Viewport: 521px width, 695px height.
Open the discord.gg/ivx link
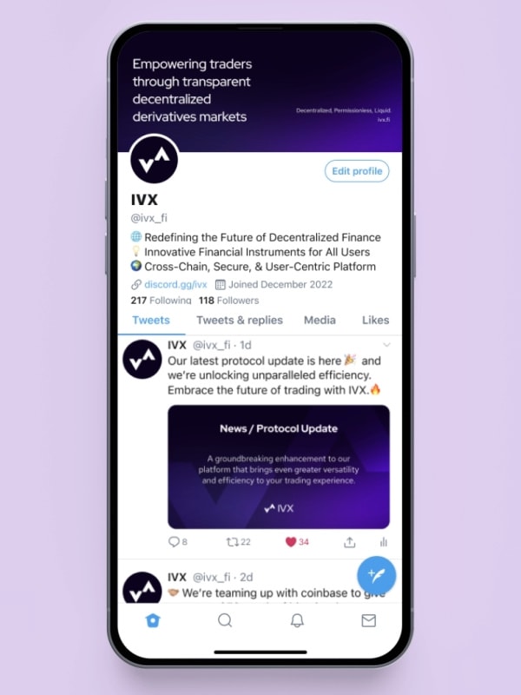[175, 285]
